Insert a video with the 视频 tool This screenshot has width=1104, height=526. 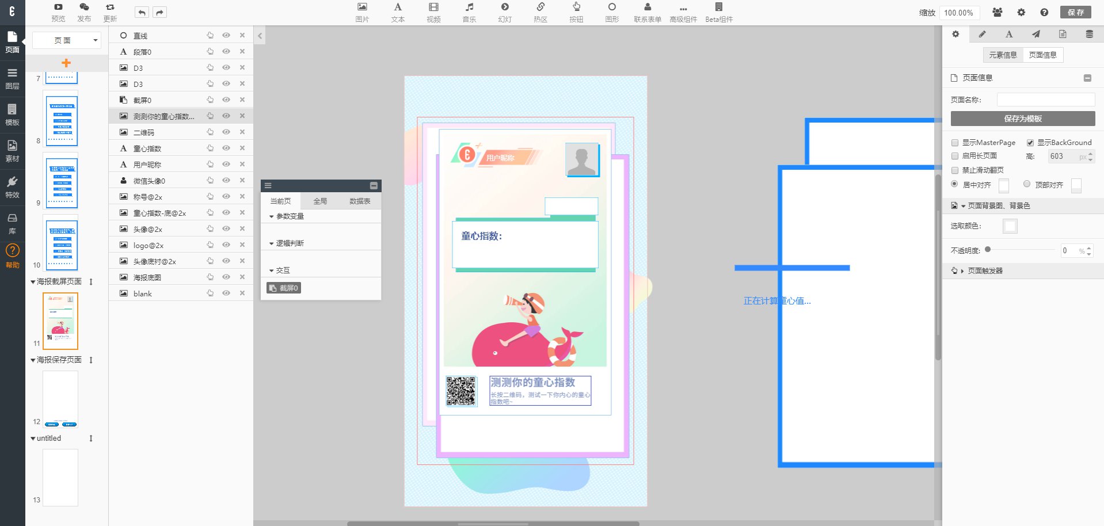pos(433,12)
